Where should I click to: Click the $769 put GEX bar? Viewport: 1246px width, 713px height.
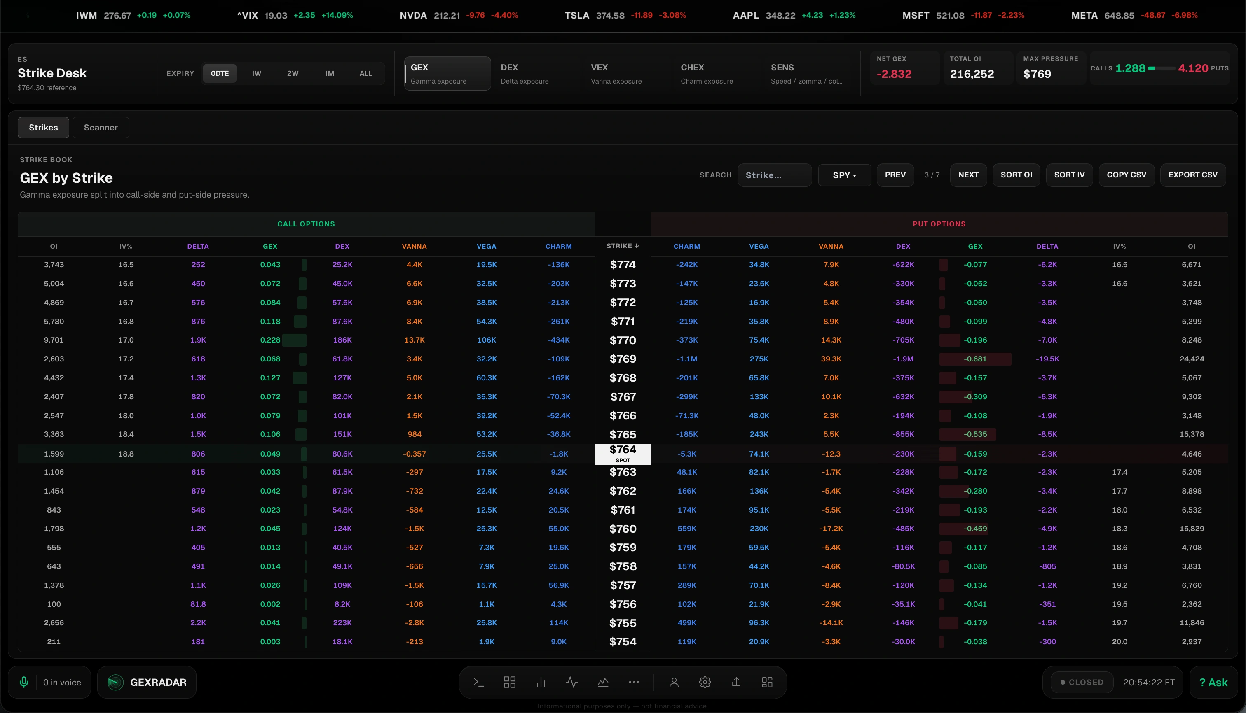tap(975, 359)
